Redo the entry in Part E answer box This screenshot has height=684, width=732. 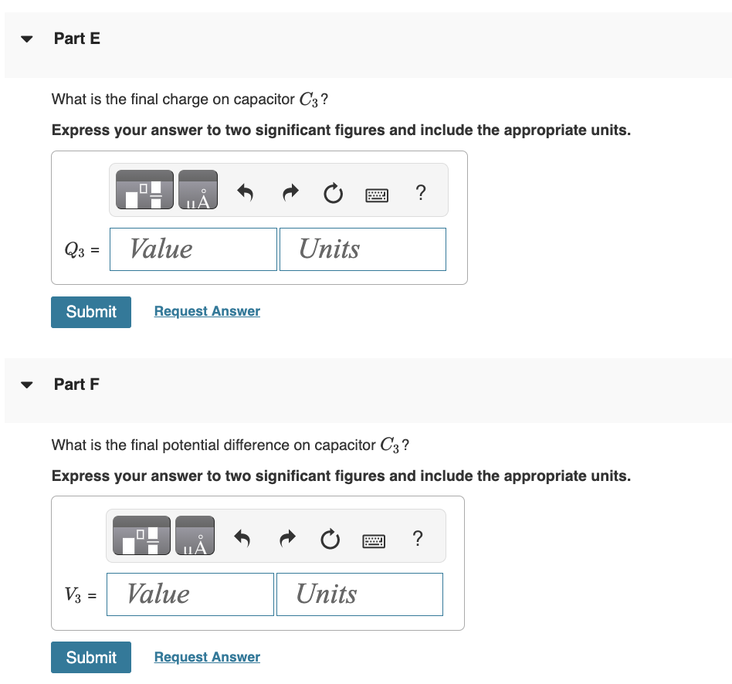[290, 193]
